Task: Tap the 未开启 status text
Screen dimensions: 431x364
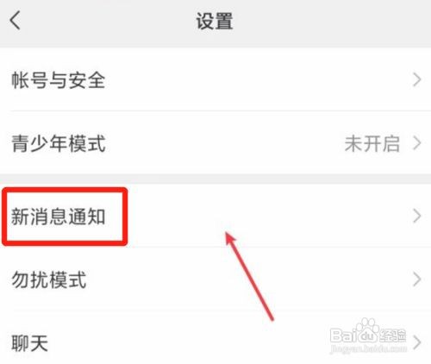Action: click(372, 143)
